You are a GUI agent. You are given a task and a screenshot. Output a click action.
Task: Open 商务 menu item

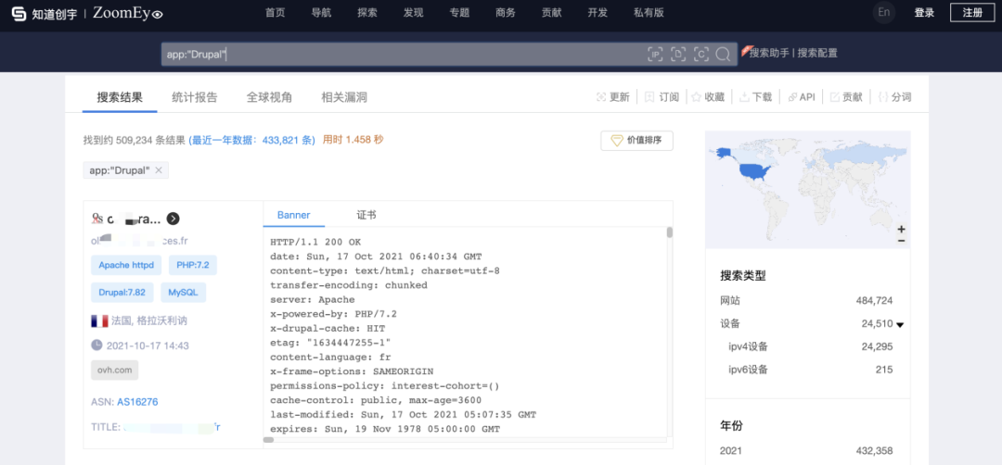[x=505, y=13]
